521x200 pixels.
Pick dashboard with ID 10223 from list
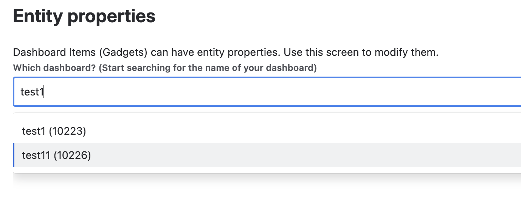pyautogui.click(x=54, y=131)
